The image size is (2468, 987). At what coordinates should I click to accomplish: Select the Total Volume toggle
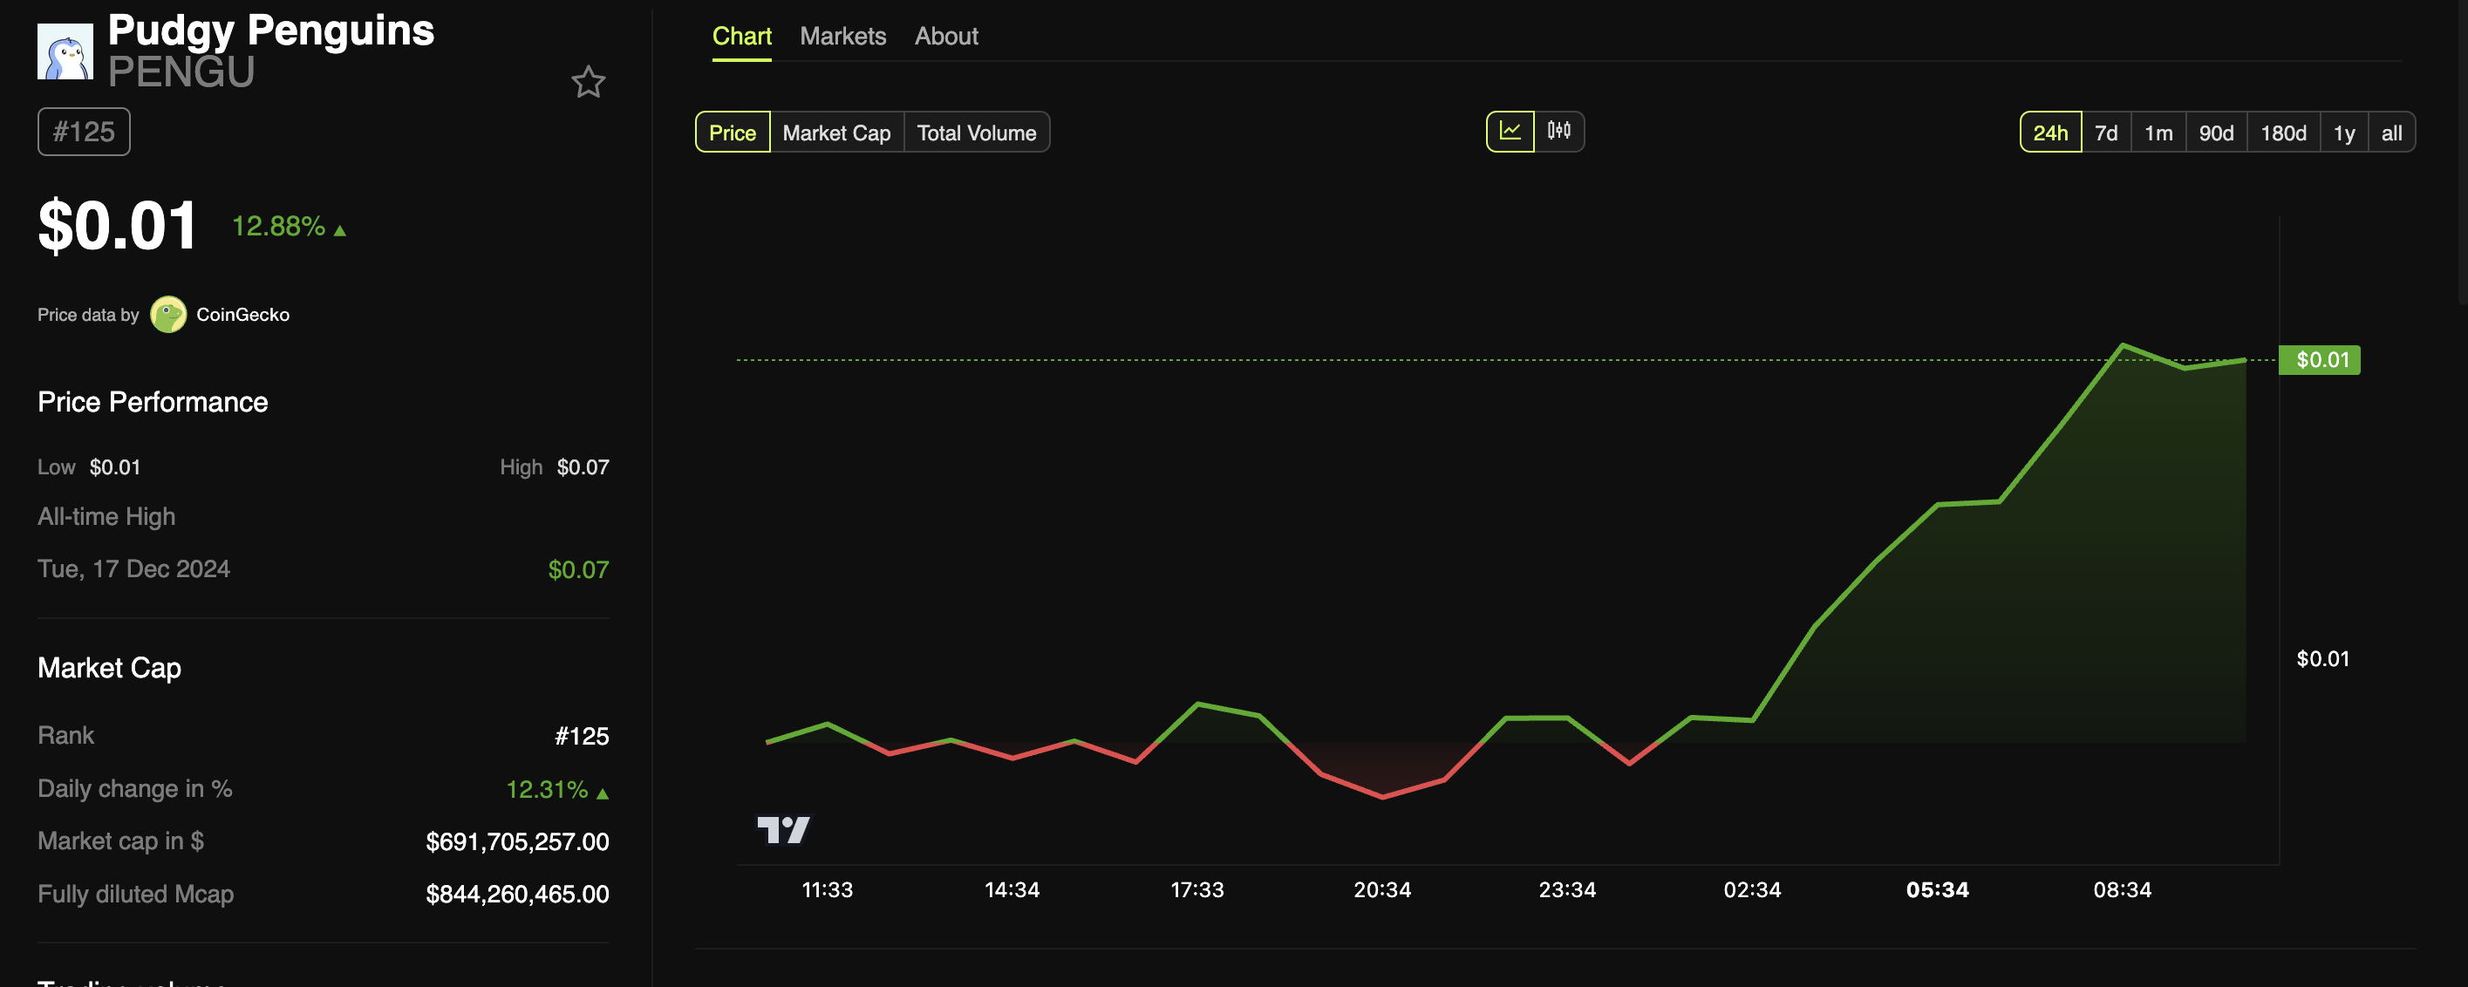[x=976, y=131]
